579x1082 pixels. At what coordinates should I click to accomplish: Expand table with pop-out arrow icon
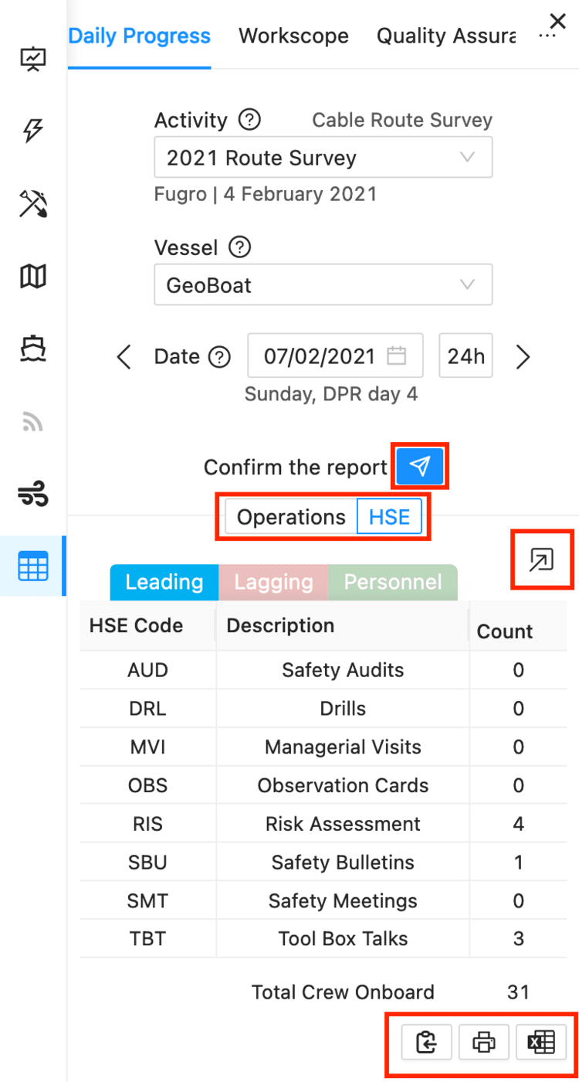coord(542,559)
